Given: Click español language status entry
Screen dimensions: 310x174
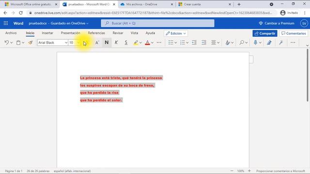Looking at the screenshot, I should click(x=72, y=171).
